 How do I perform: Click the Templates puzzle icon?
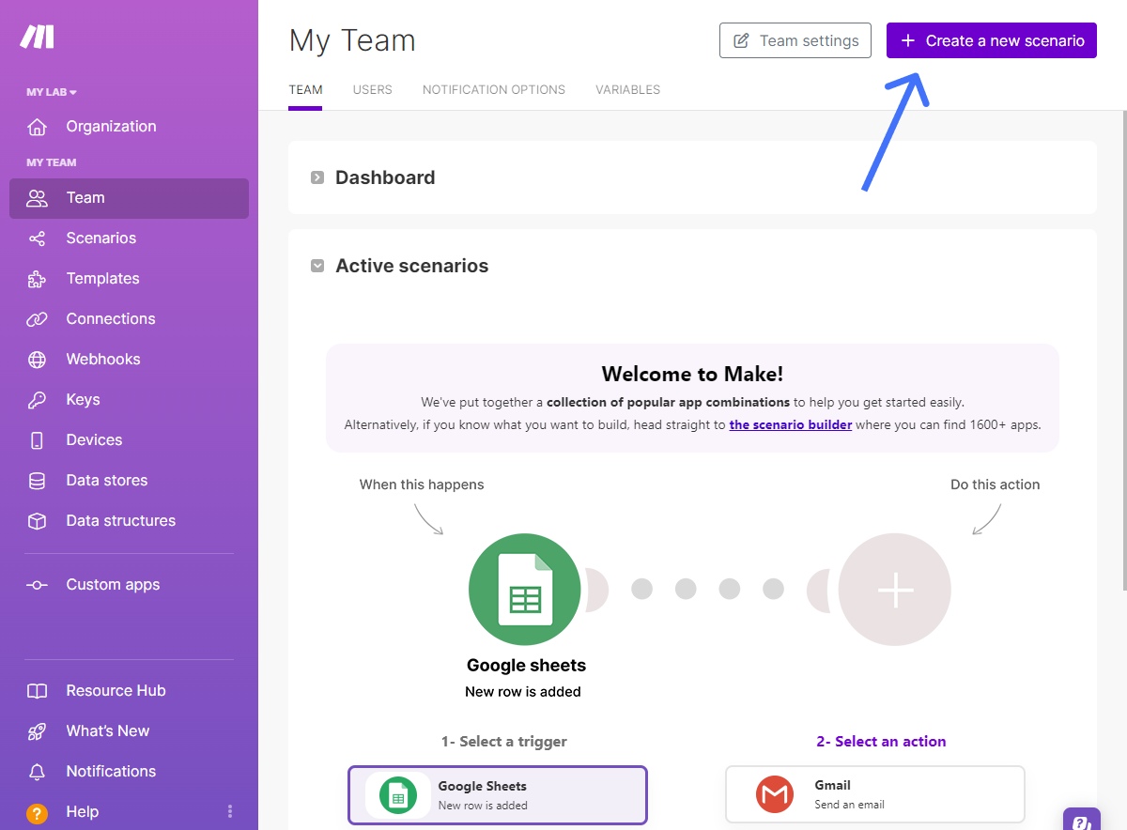[x=37, y=279]
